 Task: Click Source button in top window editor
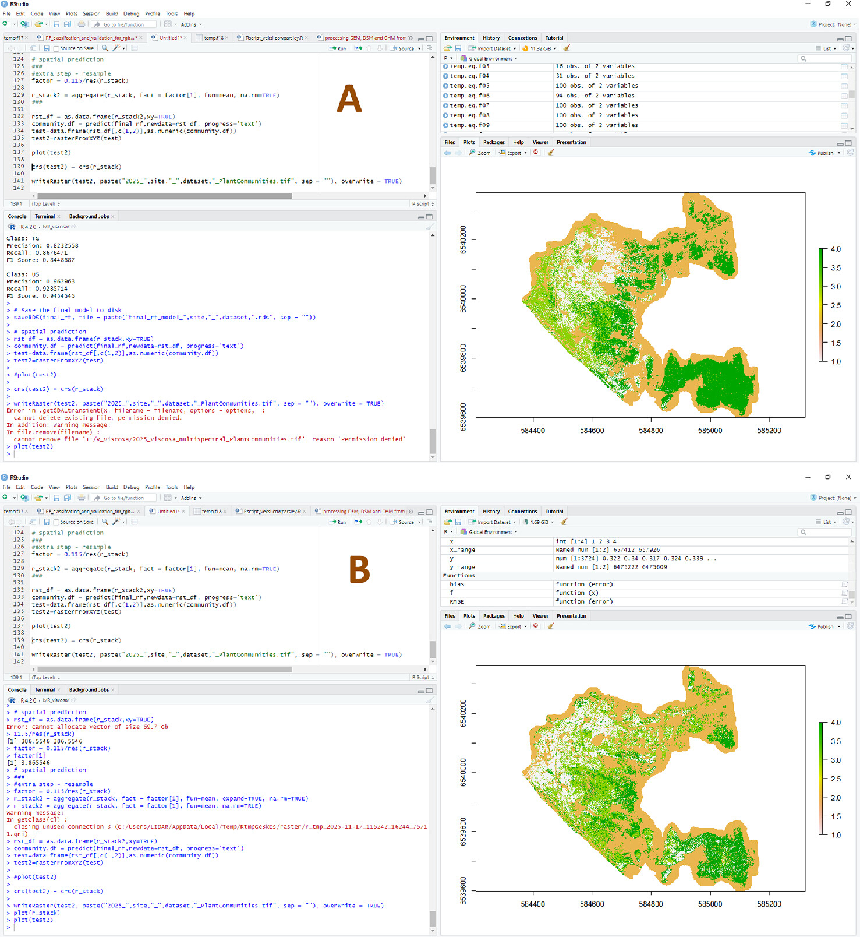[403, 48]
